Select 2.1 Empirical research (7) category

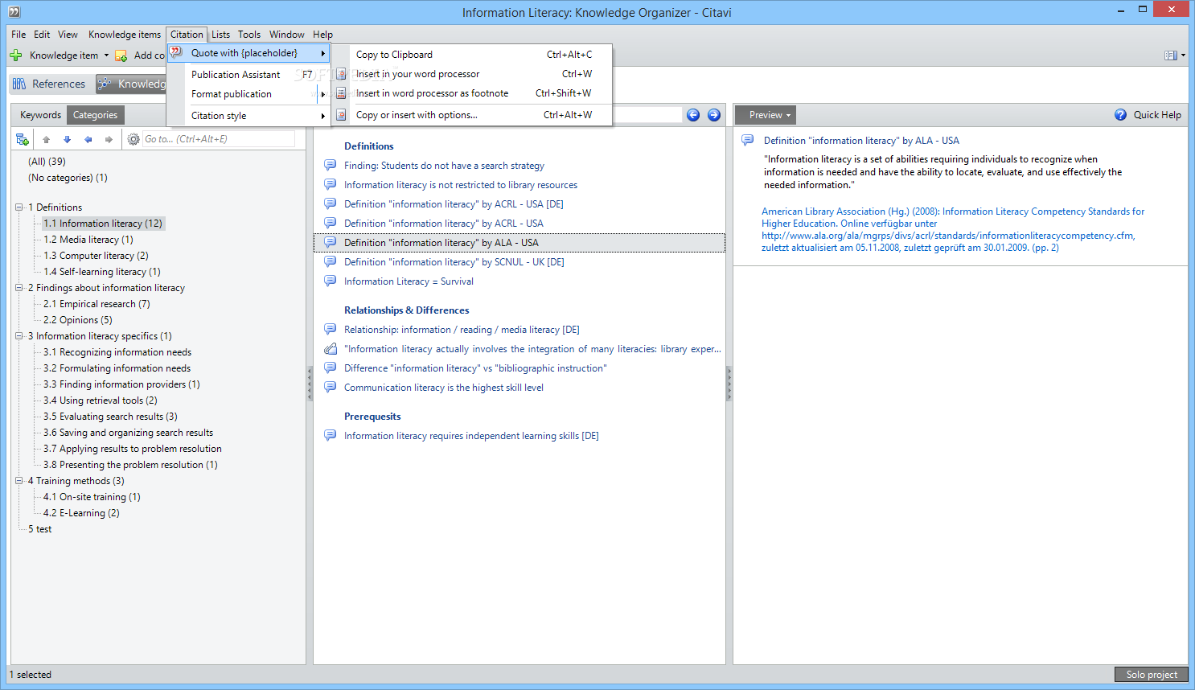tap(97, 304)
